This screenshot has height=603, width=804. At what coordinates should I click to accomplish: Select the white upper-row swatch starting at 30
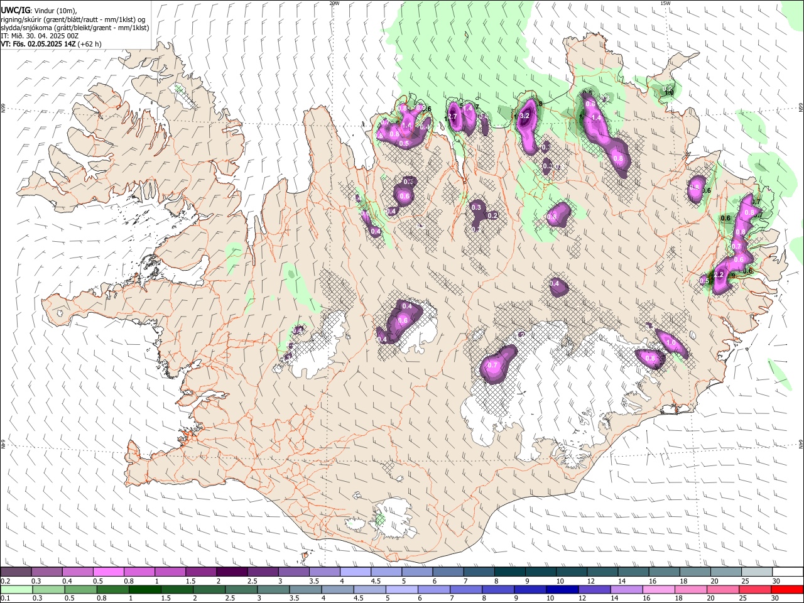pyautogui.click(x=787, y=572)
